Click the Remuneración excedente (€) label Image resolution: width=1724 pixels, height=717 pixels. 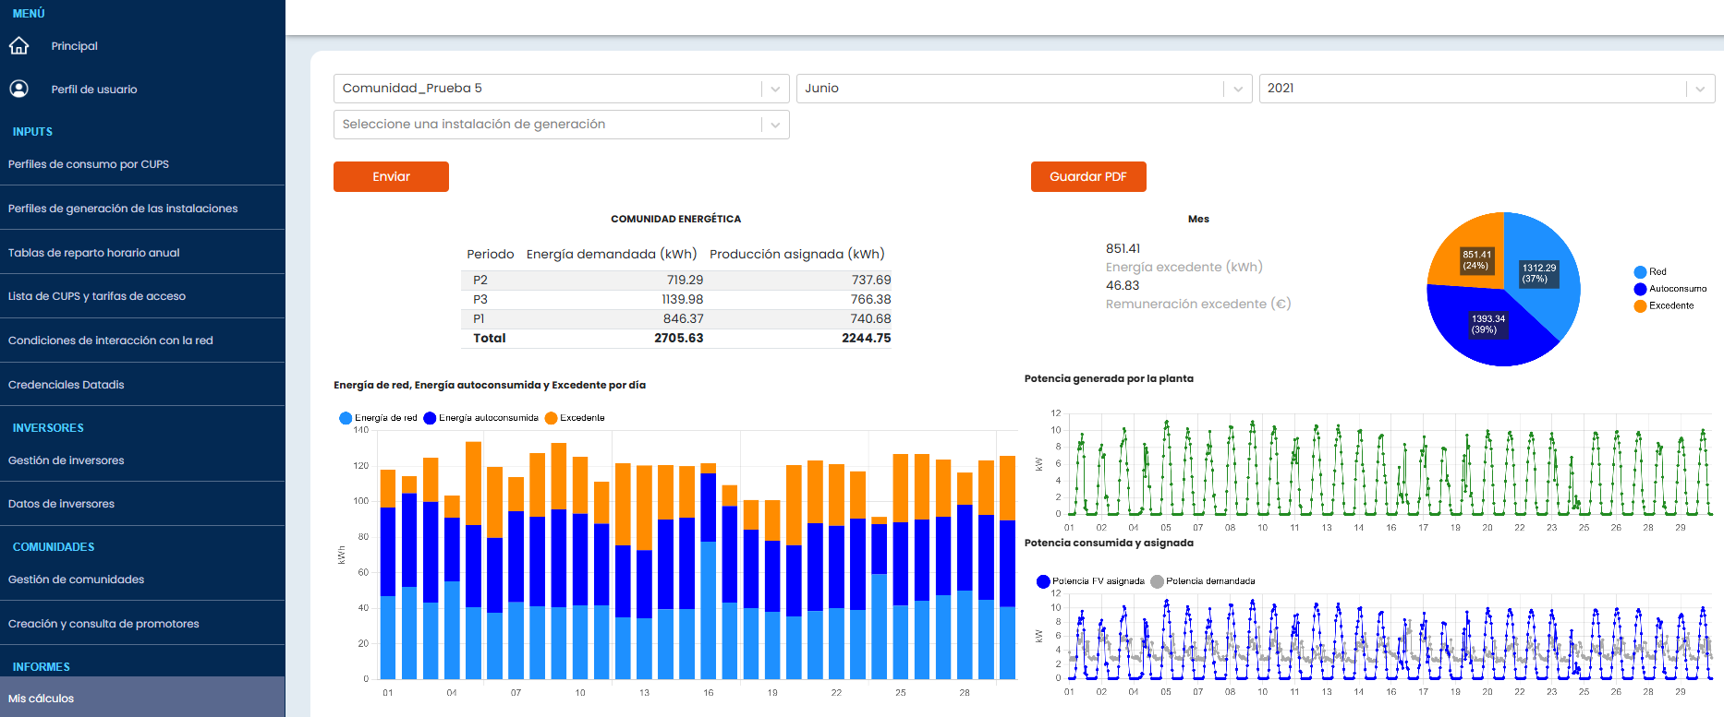pyautogui.click(x=1198, y=304)
